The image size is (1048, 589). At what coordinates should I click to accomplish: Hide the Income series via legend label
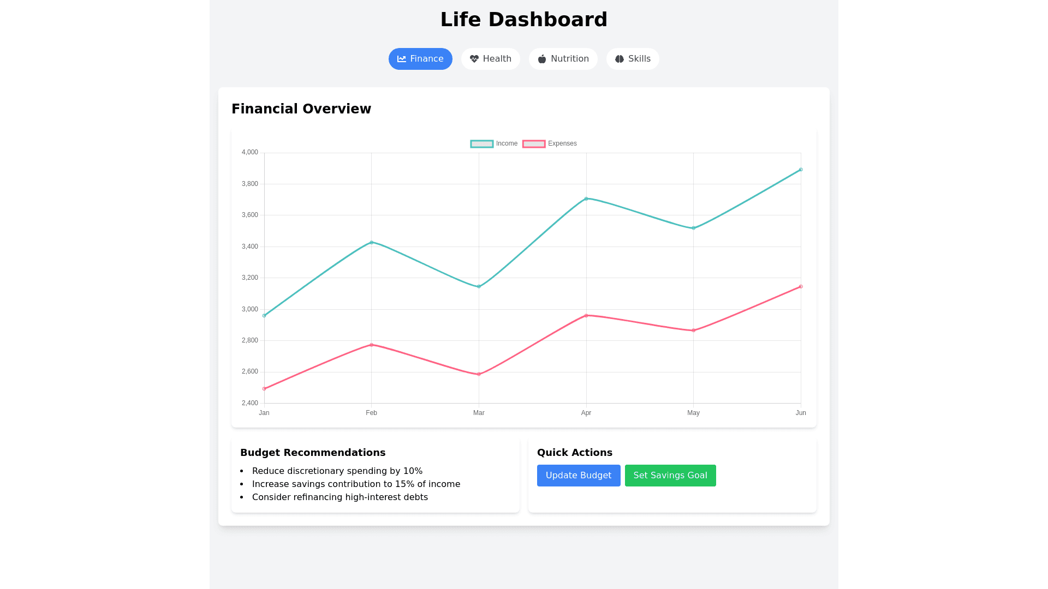point(507,143)
